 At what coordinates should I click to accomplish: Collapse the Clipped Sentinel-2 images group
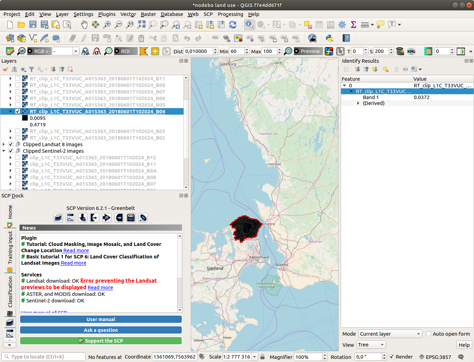tap(4, 151)
